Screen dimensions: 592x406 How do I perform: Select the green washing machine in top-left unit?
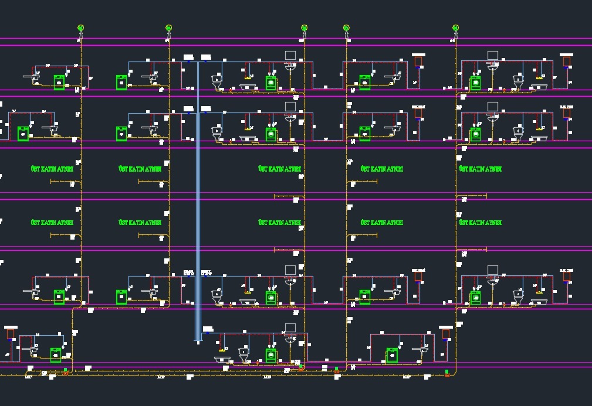pos(59,82)
